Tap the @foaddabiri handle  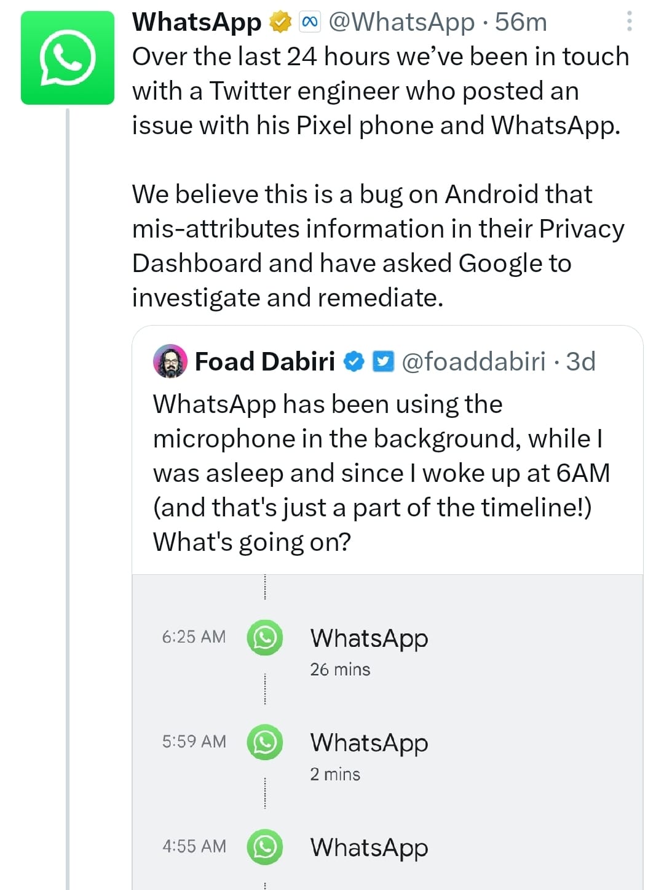[473, 361]
